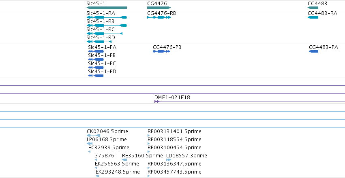This screenshot has height=178, width=345.
Task: Click the RP003136347.5prime EST arrow
Action: click(x=148, y=168)
